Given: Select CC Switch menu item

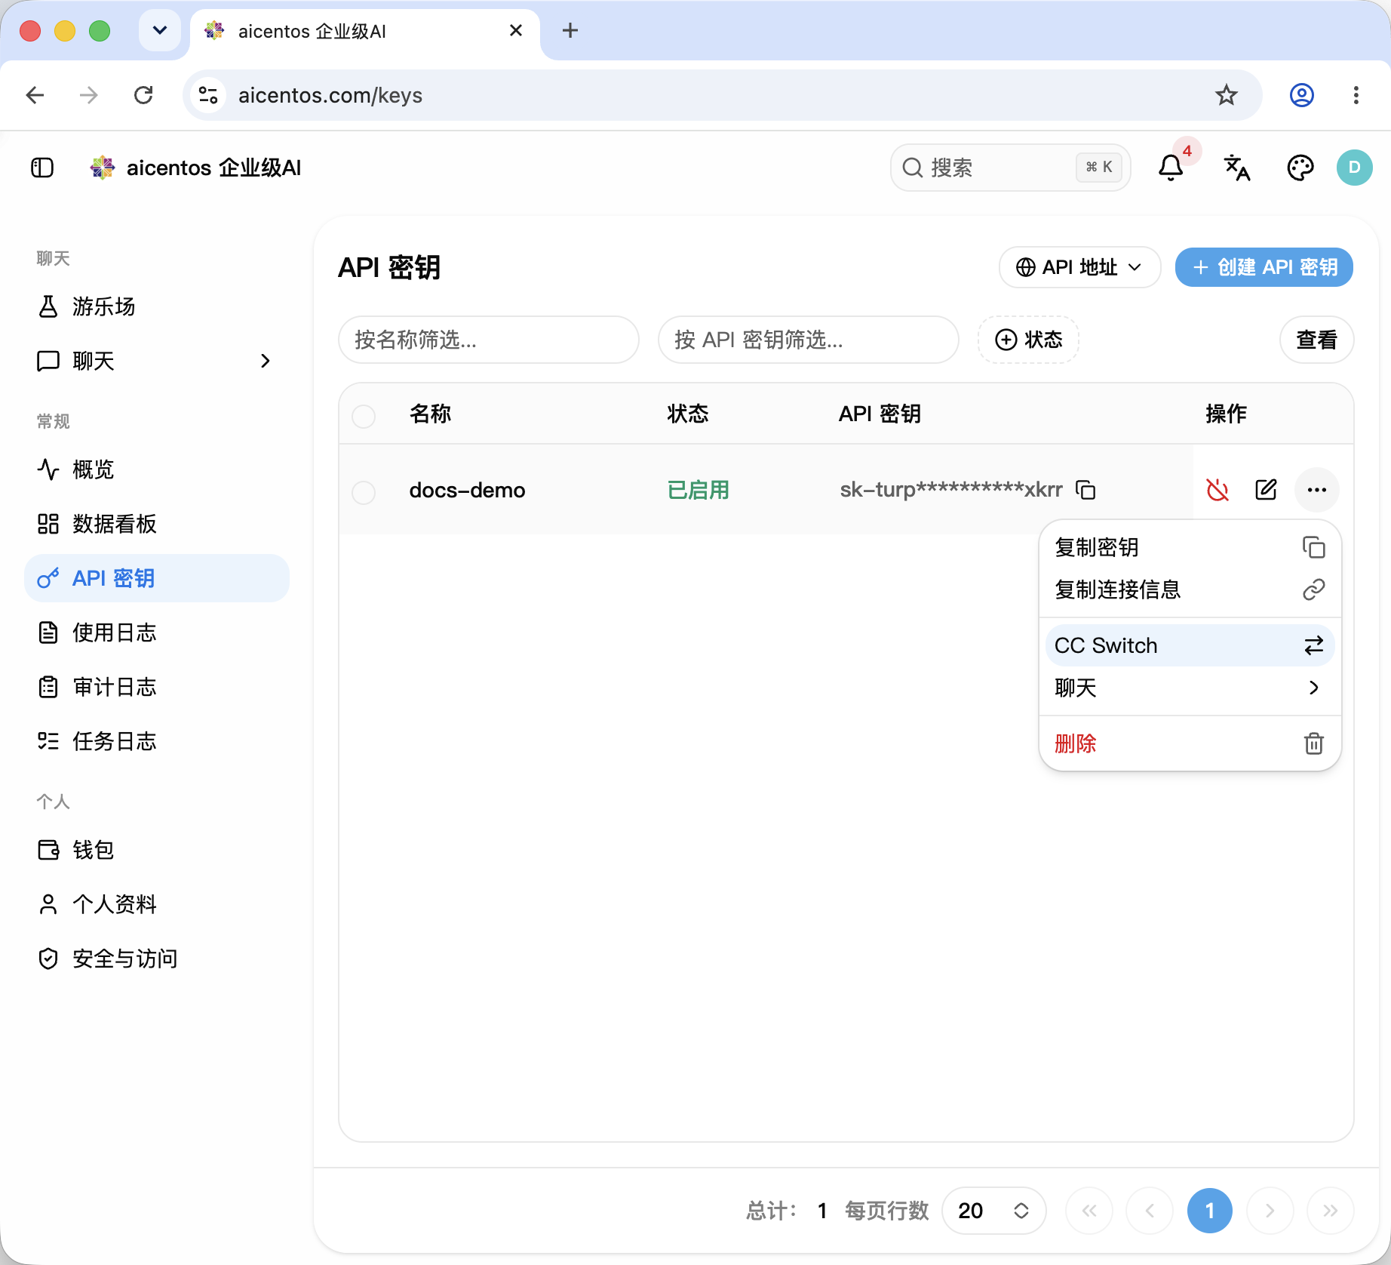Looking at the screenshot, I should pos(1190,645).
